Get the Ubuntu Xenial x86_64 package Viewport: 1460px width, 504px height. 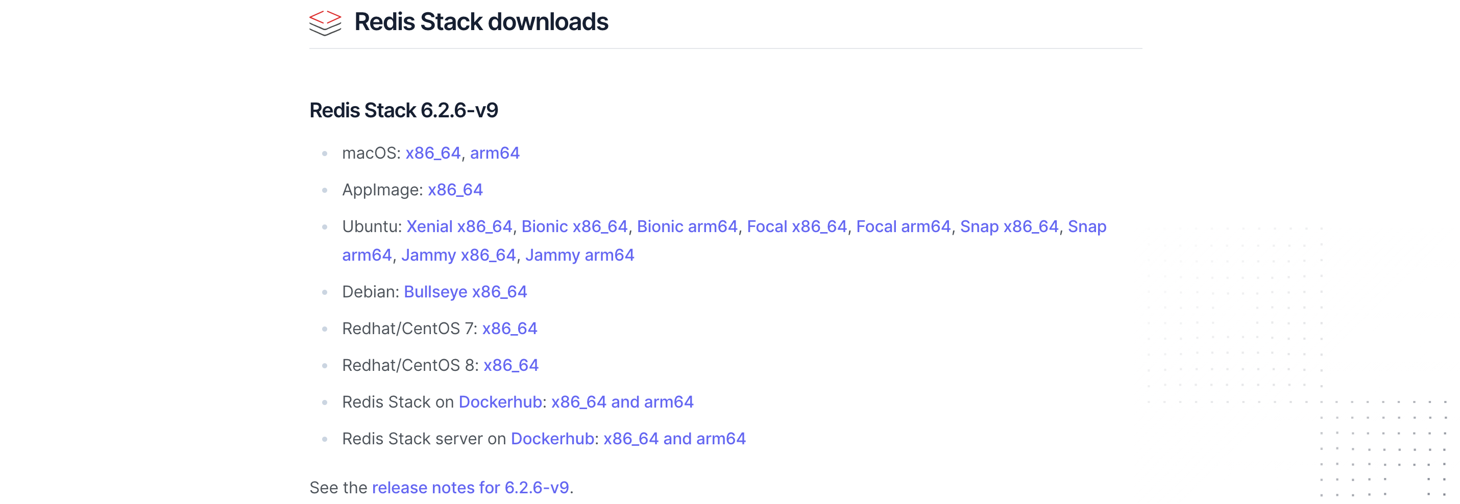pyautogui.click(x=459, y=226)
